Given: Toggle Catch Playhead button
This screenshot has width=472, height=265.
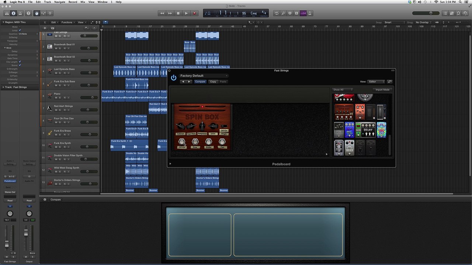Looking at the screenshot, I should click(105, 22).
